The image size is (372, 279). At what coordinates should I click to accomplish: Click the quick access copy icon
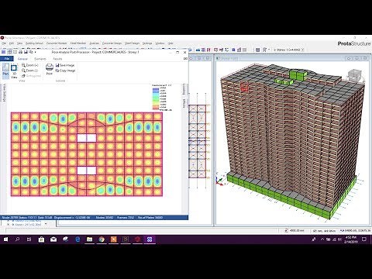click(x=31, y=52)
